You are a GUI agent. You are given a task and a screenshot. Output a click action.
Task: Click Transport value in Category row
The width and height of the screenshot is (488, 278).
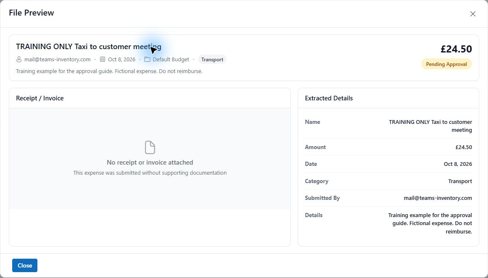[460, 181]
